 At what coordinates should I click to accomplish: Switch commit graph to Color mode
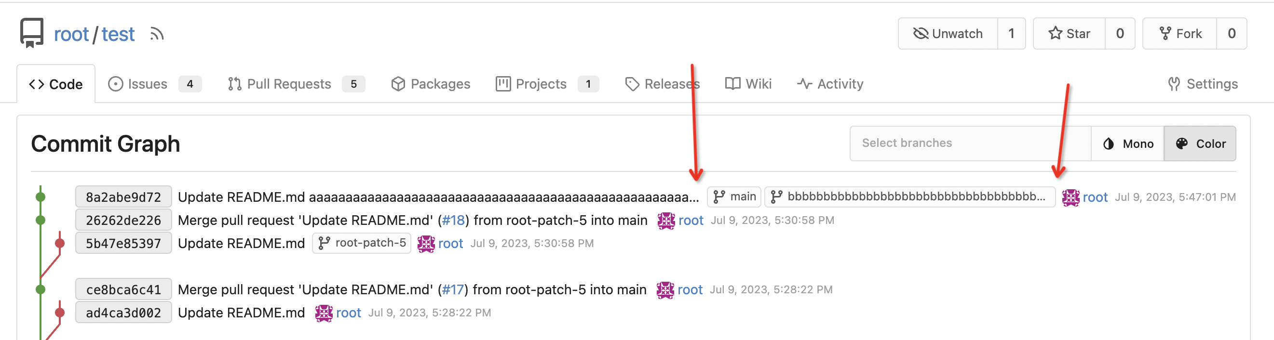point(1200,144)
